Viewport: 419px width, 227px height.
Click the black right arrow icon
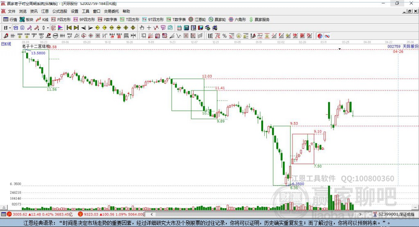tap(90, 28)
